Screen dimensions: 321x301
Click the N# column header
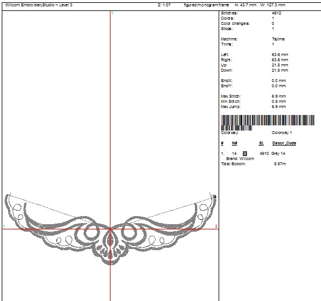pos(234,143)
